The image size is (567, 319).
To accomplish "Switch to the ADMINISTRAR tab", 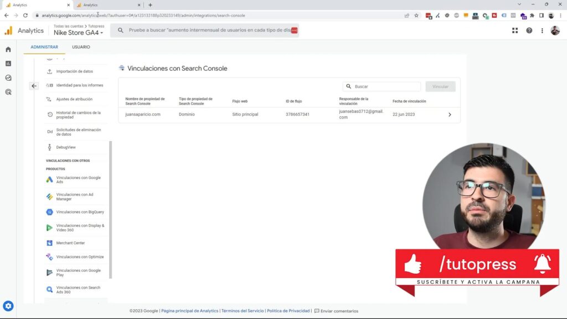I will click(x=44, y=47).
